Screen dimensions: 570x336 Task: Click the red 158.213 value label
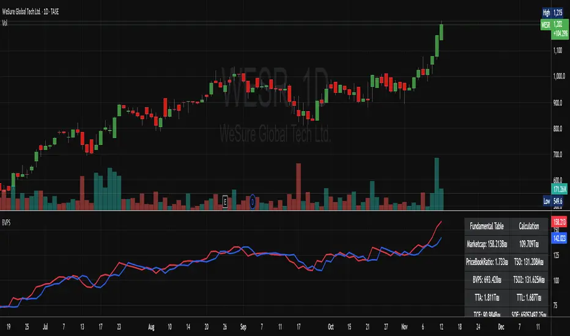pos(560,222)
